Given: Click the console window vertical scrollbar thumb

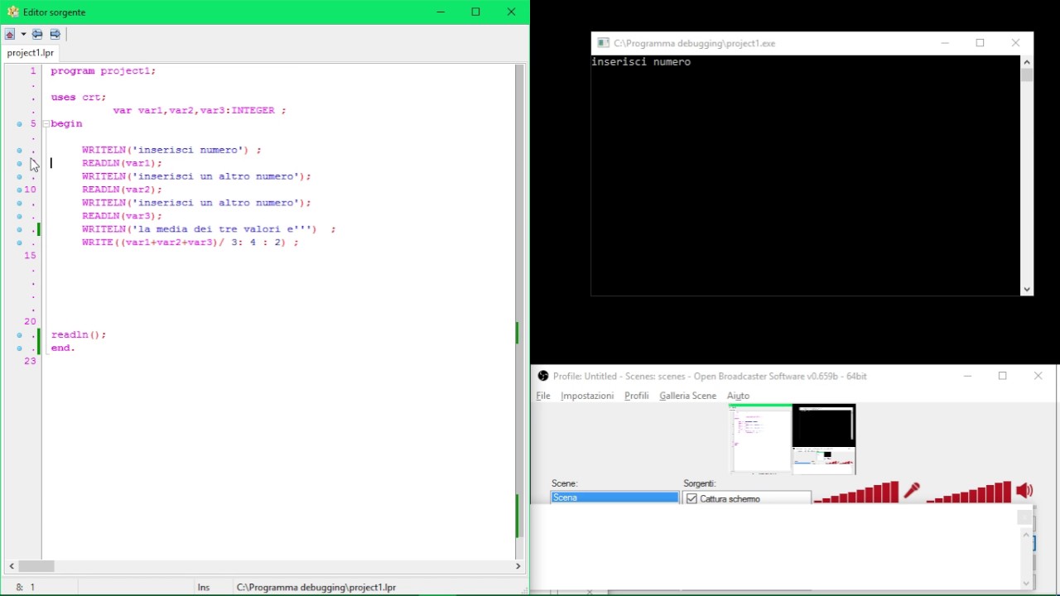Looking at the screenshot, I should (x=1027, y=75).
